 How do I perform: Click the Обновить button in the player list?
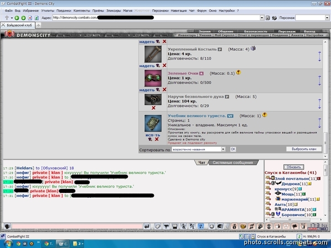click(x=293, y=167)
